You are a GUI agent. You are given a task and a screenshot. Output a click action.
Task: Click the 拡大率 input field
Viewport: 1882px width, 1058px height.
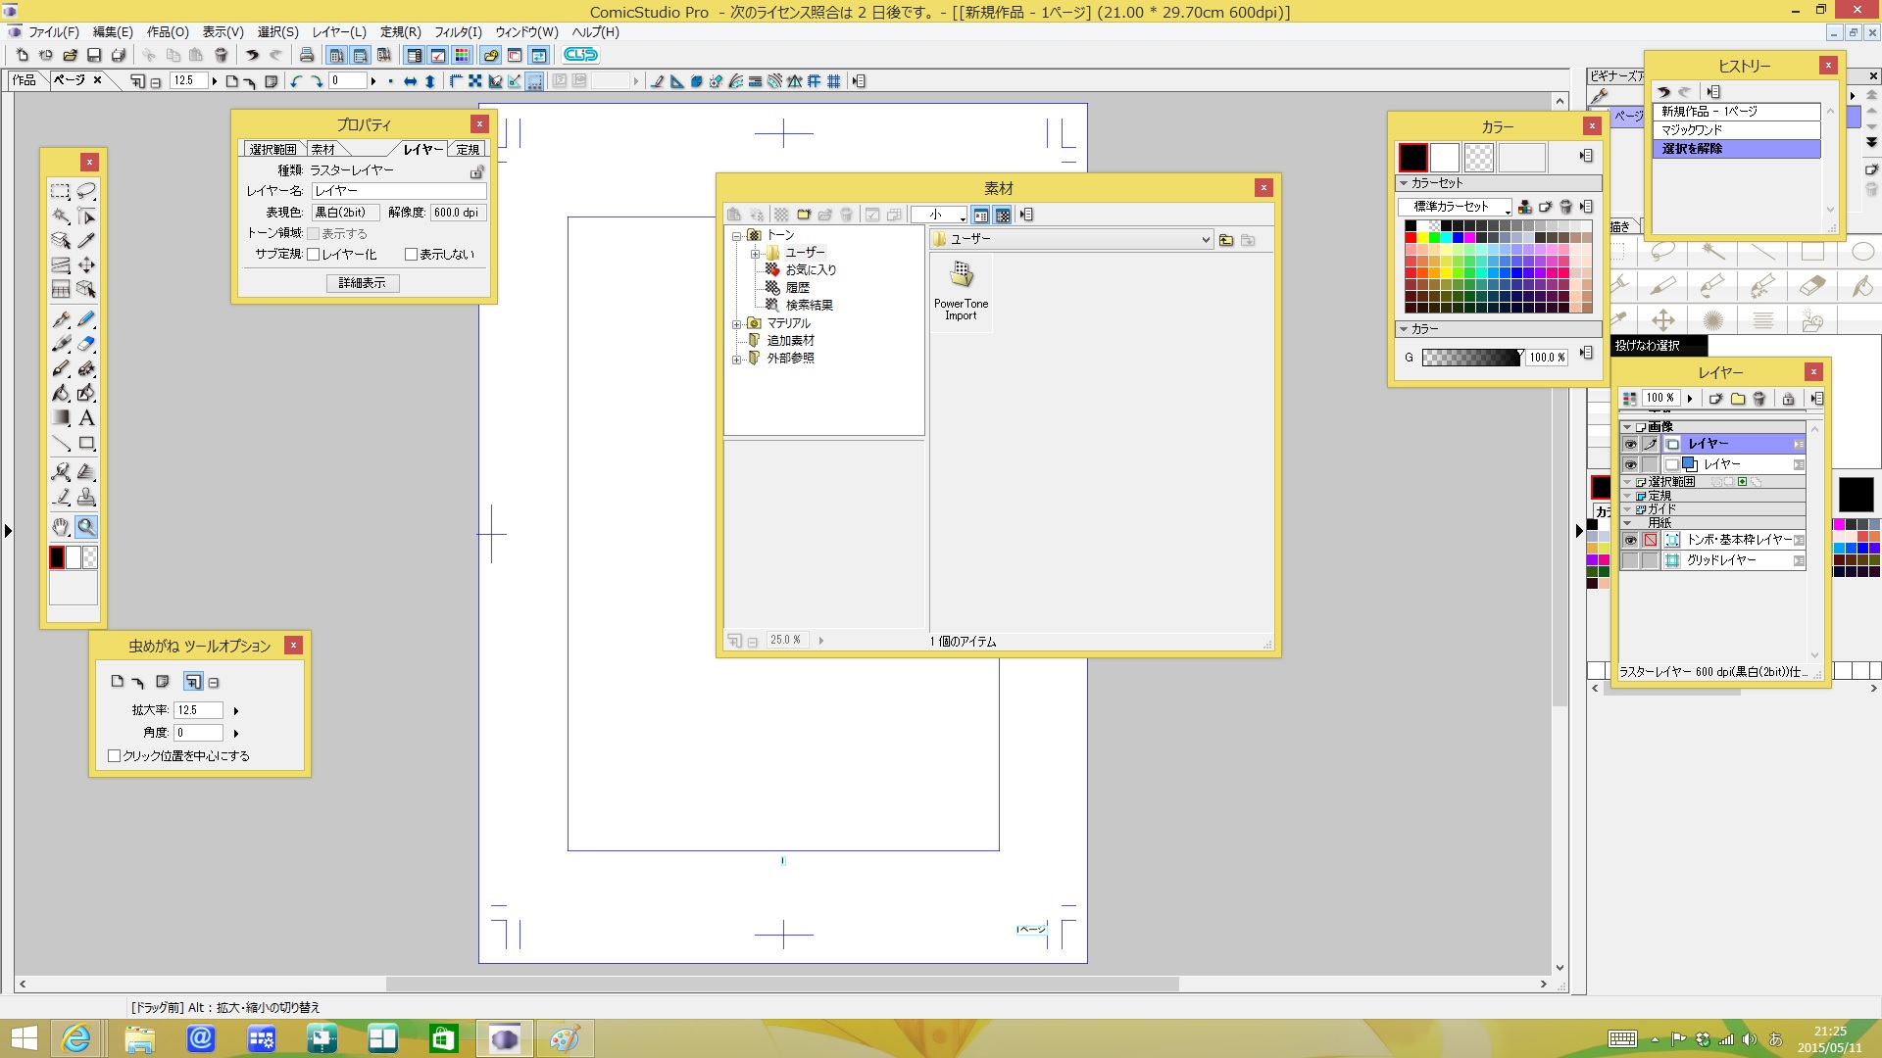point(198,710)
